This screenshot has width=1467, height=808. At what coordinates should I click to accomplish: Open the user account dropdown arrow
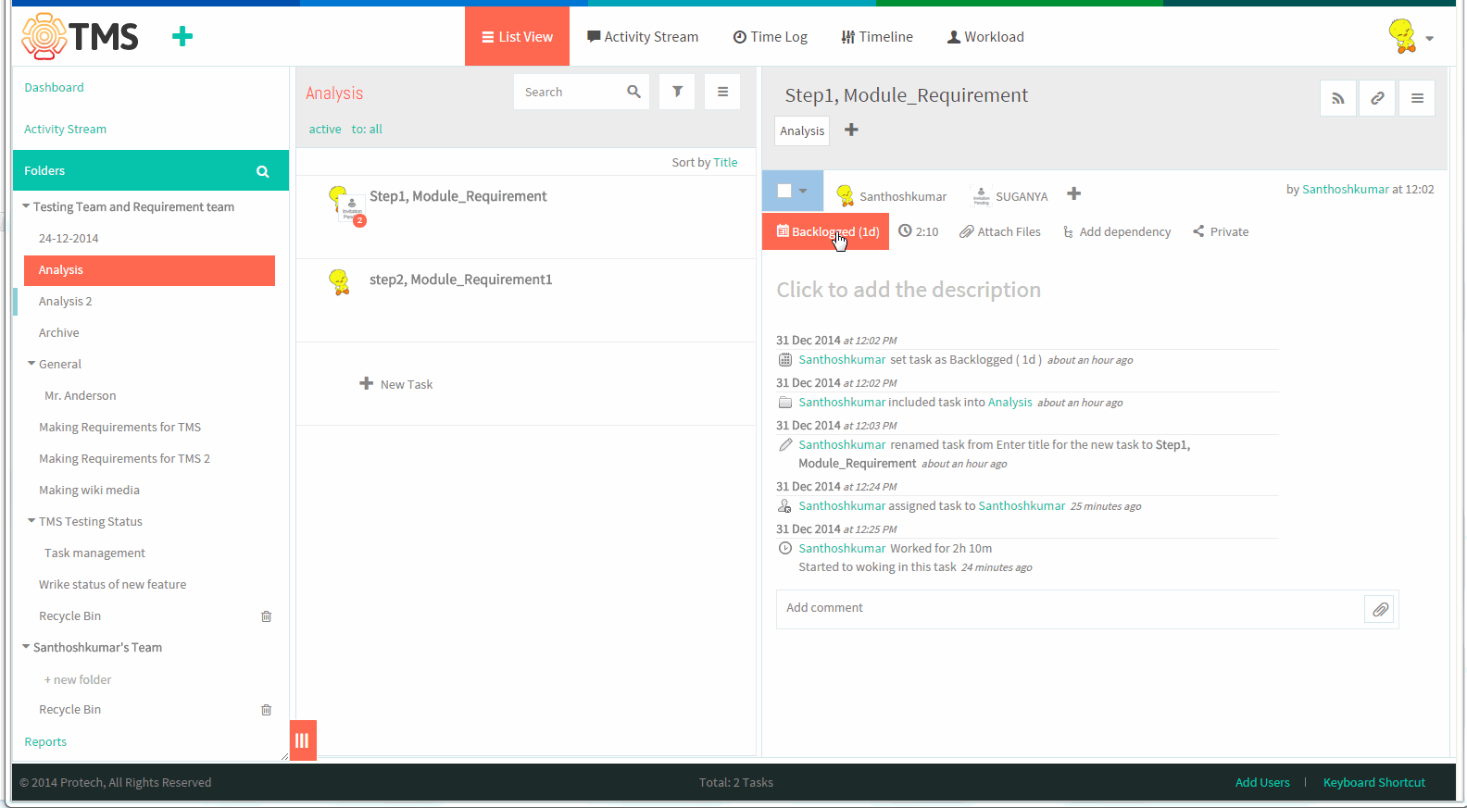pyautogui.click(x=1430, y=39)
